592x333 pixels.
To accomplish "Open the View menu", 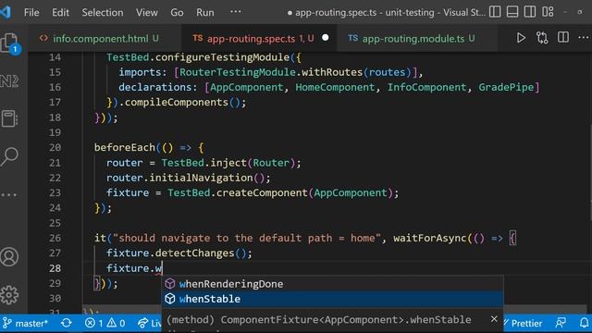I will click(x=147, y=12).
